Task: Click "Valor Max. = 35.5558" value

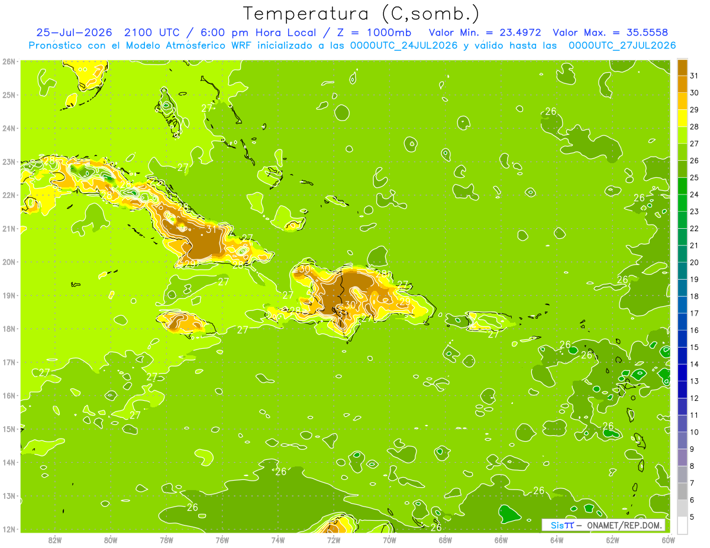Action: (610, 33)
